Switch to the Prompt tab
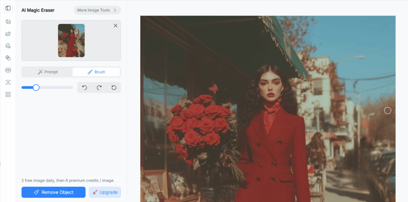This screenshot has width=408, height=202. pos(47,72)
